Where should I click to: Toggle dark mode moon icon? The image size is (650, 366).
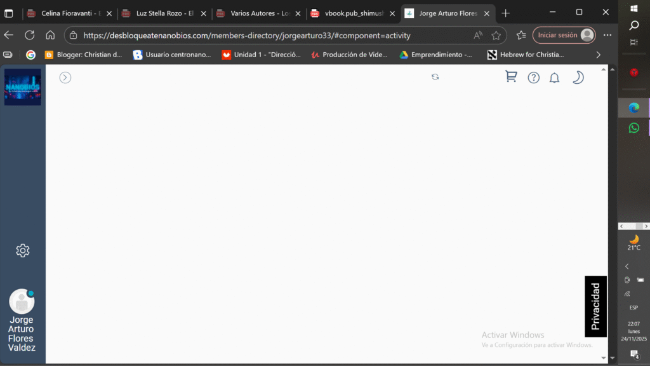578,78
